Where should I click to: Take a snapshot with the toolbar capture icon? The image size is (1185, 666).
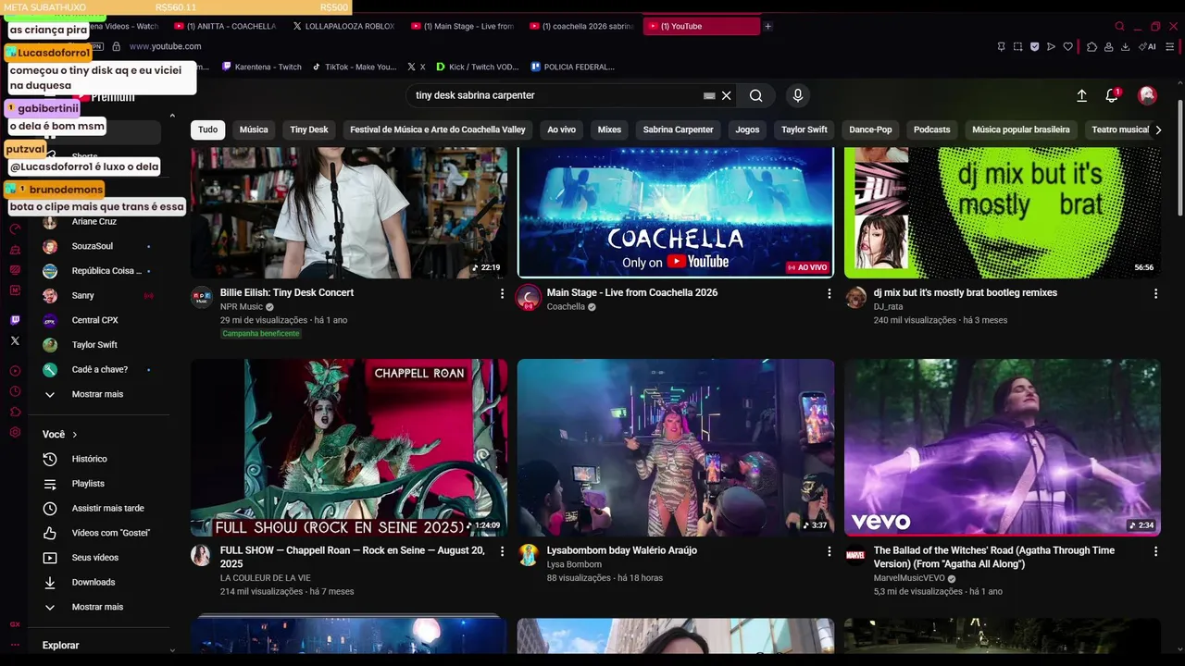1017,46
